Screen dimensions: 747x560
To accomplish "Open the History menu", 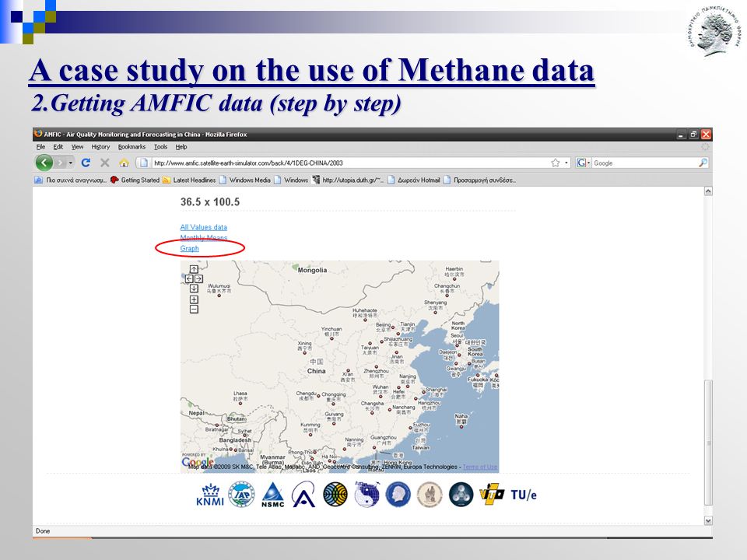I will (x=100, y=147).
